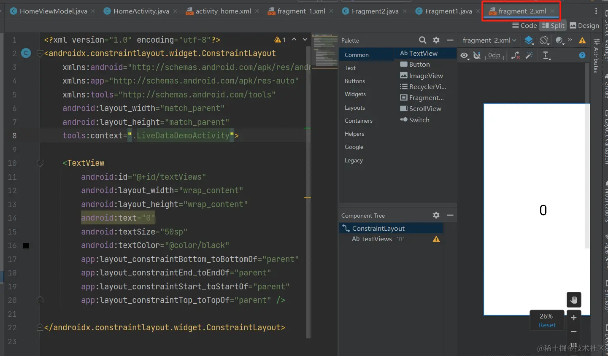Switch editor to Split view mode
The height and width of the screenshot is (356, 608).
tap(553, 25)
